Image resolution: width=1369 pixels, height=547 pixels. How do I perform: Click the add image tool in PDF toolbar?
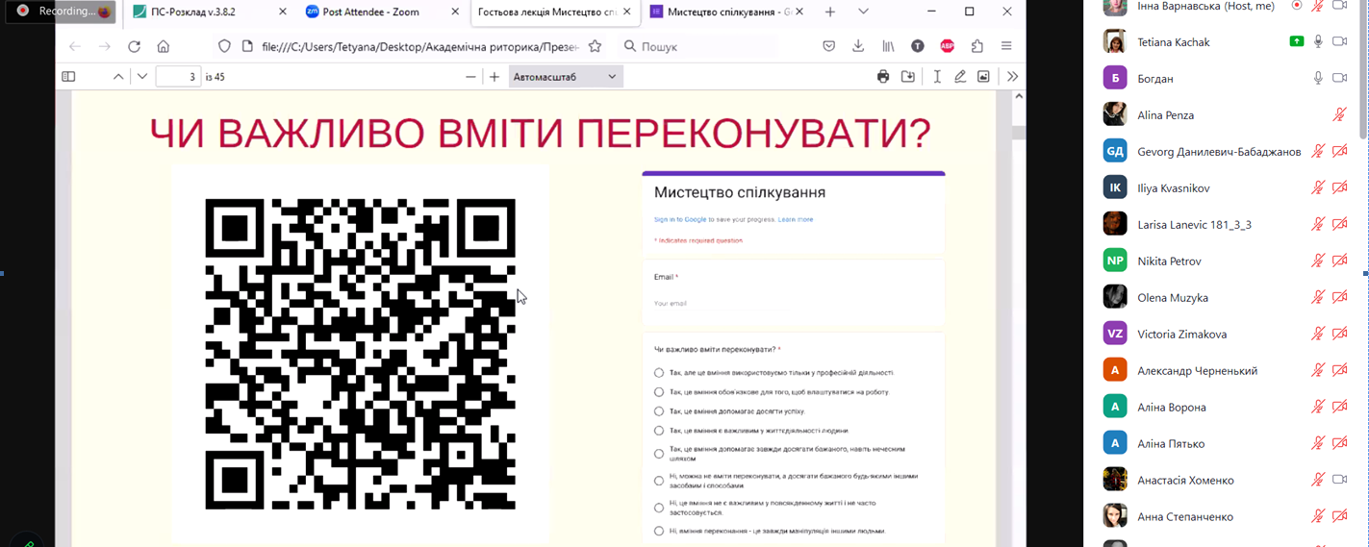point(983,77)
